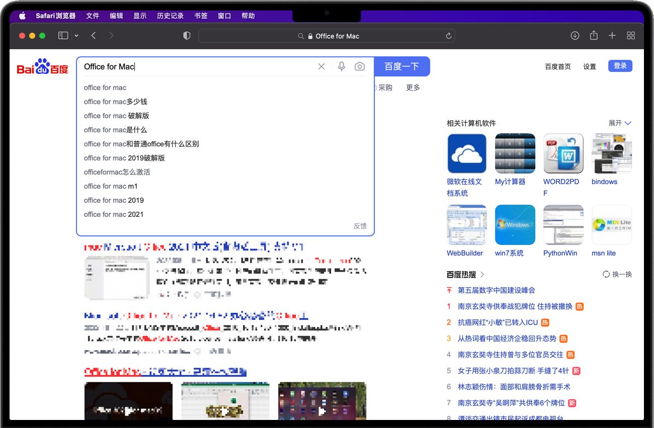Open the bindows software thumbnail
Screen dimensions: 654x428
[612, 153]
